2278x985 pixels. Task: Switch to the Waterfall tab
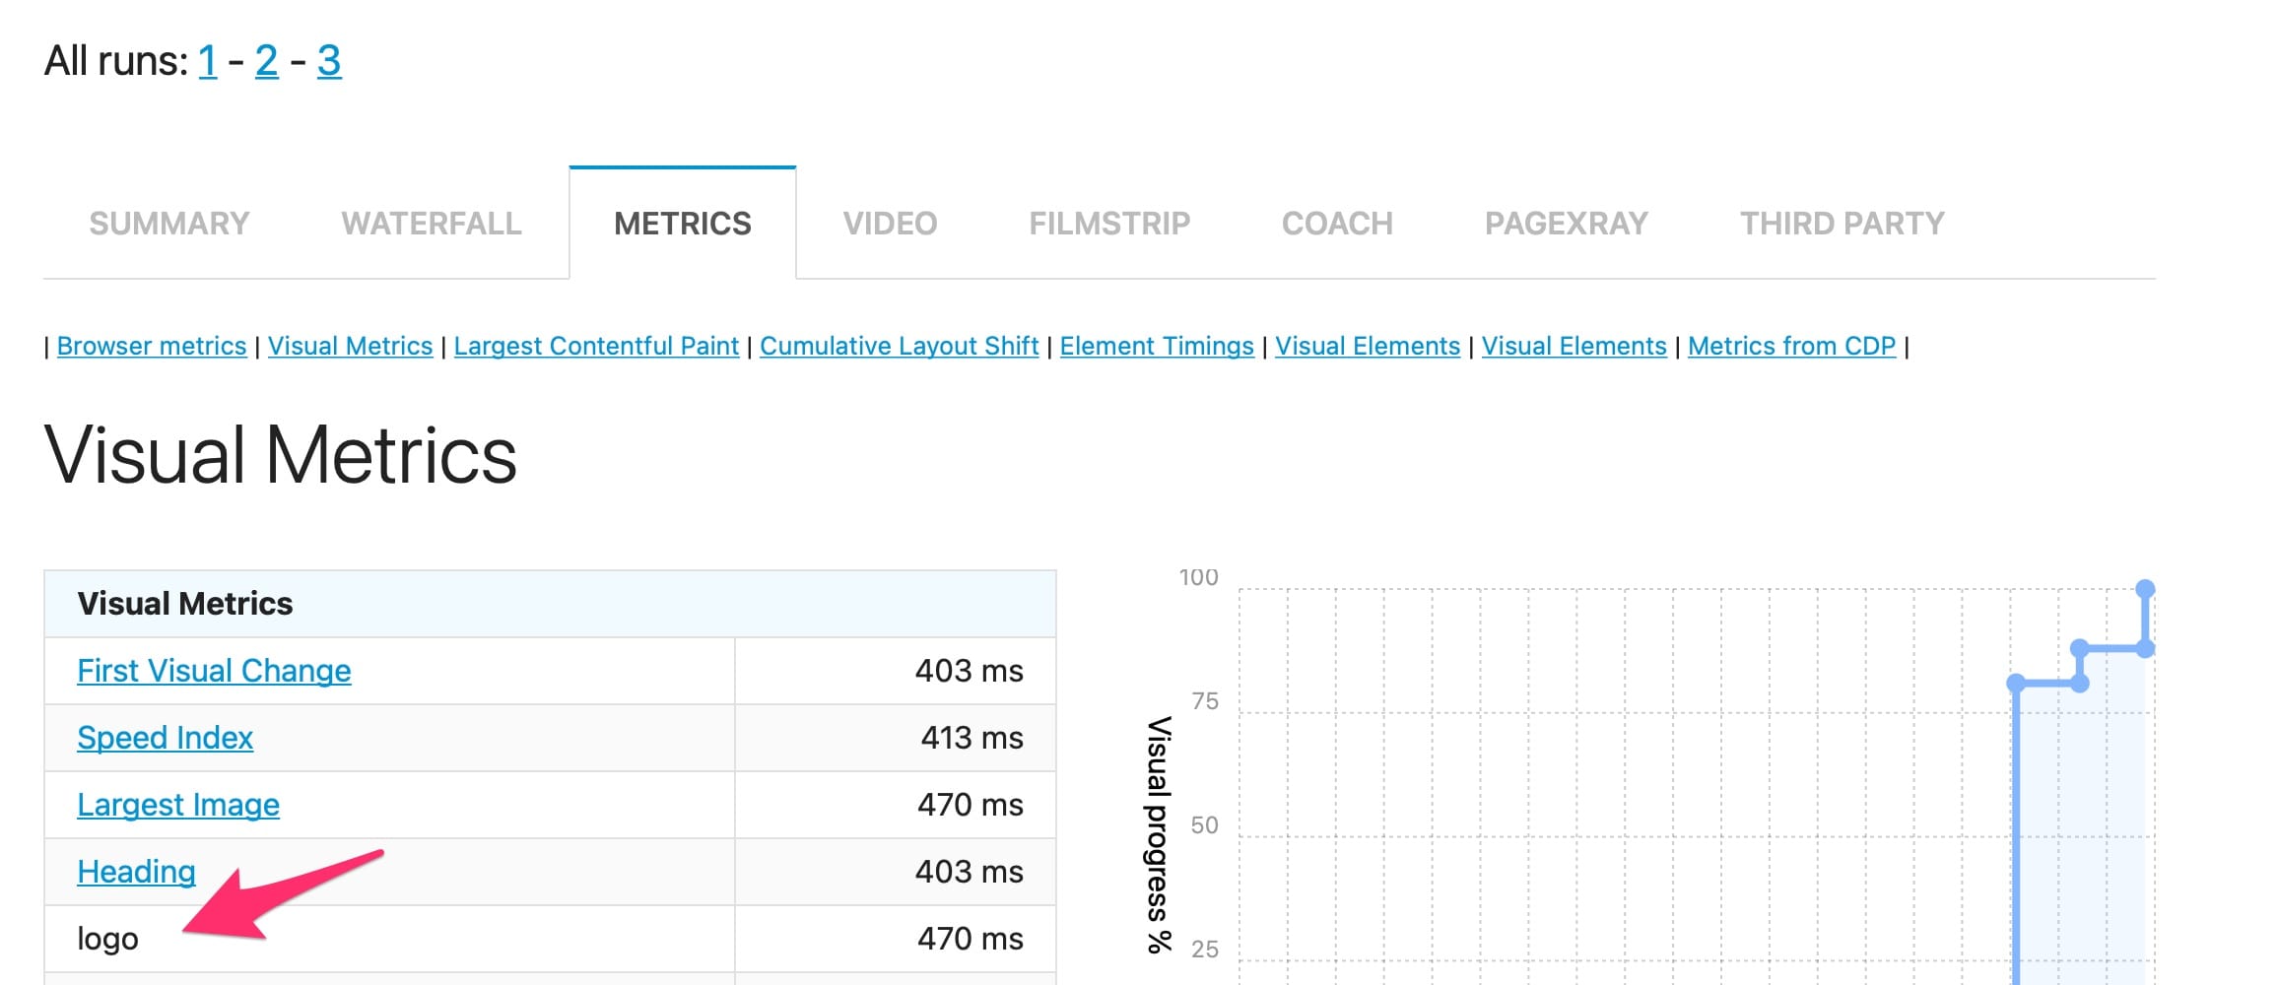(x=432, y=224)
